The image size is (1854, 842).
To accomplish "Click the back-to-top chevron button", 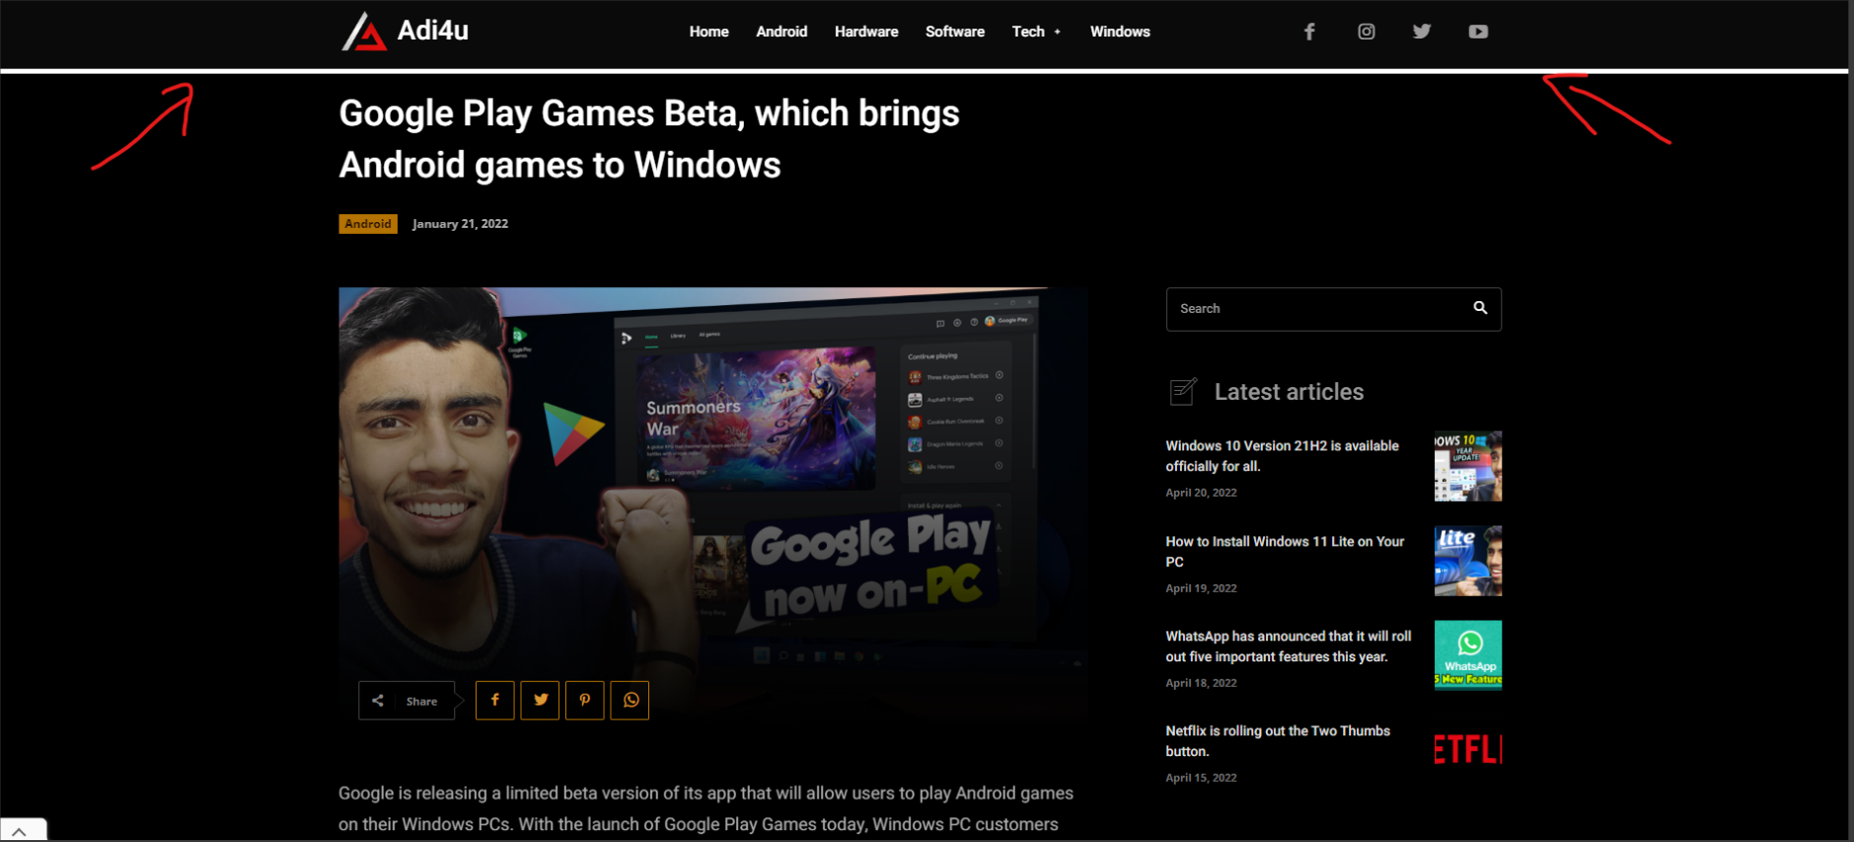I will 22,830.
